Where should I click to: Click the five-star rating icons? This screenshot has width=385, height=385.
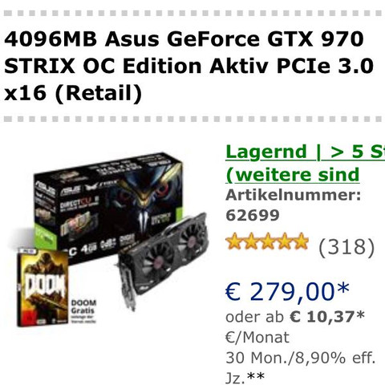pyautogui.click(x=267, y=241)
